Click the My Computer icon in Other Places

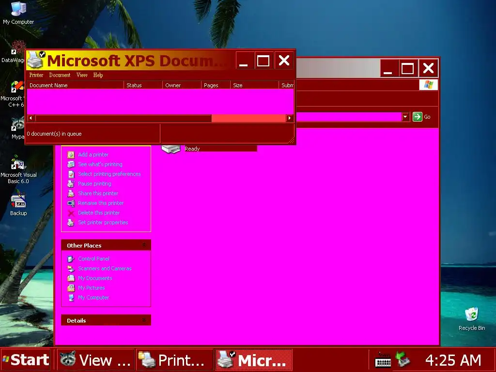point(71,298)
